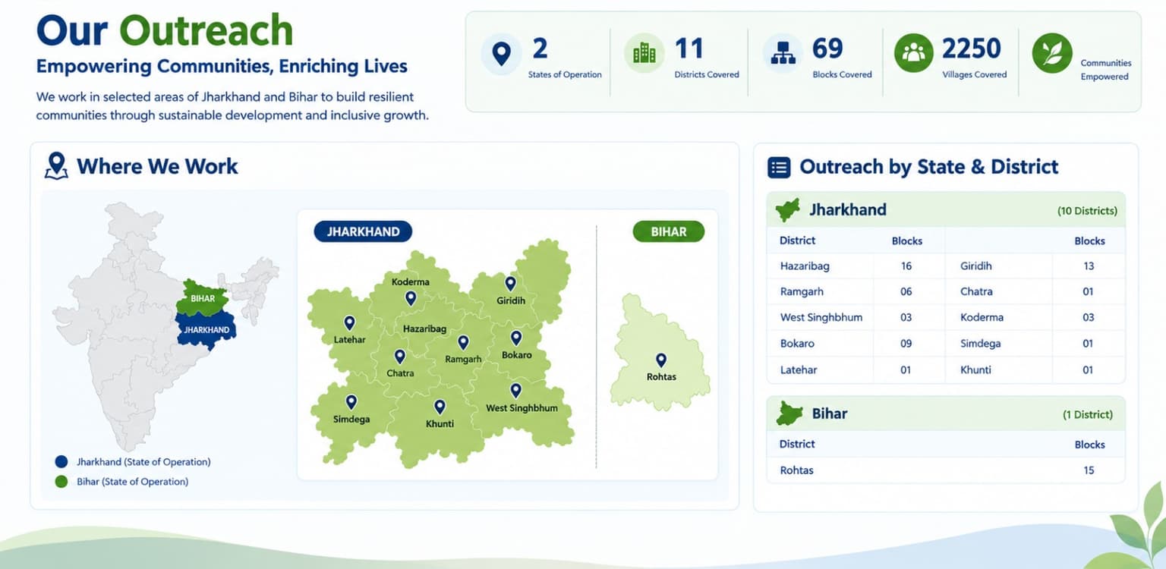Click the Empowering Communities, Enriching Lives subtitle
Viewport: 1166px width, 569px height.
[222, 66]
